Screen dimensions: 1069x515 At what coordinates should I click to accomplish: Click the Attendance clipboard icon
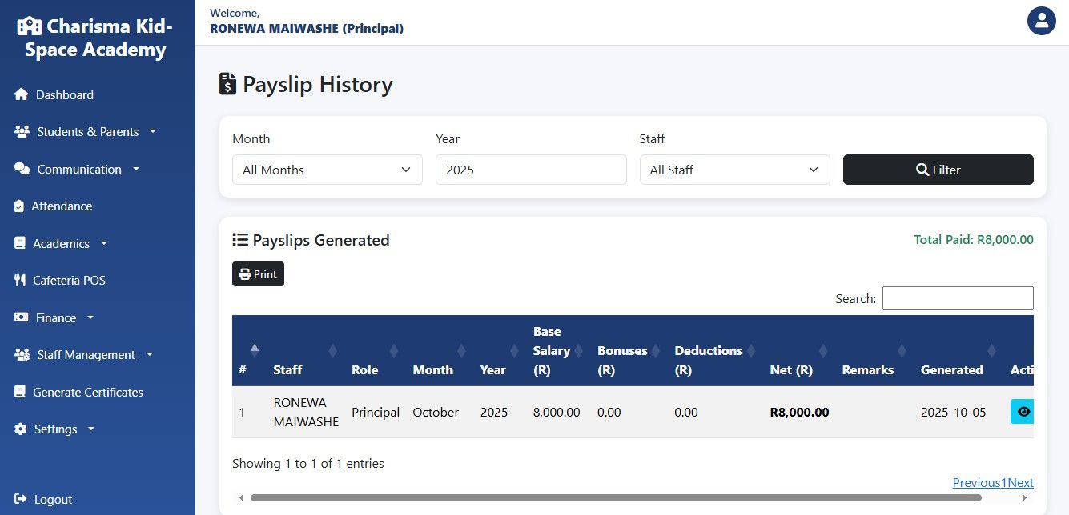click(19, 206)
